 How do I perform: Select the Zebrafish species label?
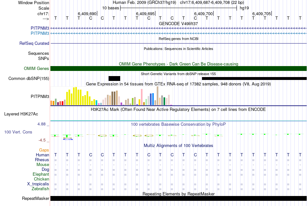pyautogui.click(x=40, y=189)
